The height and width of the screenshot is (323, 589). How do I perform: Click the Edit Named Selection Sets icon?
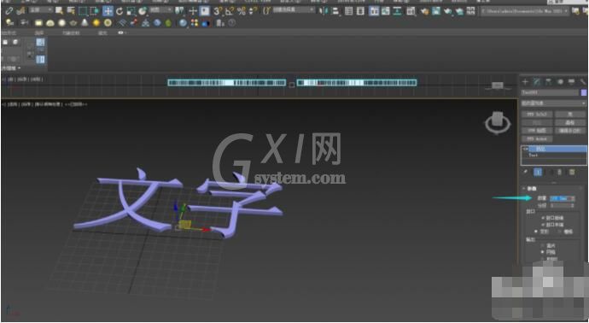click(x=266, y=11)
